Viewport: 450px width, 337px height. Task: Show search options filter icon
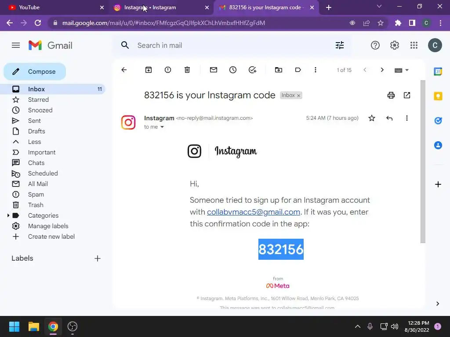coord(340,45)
